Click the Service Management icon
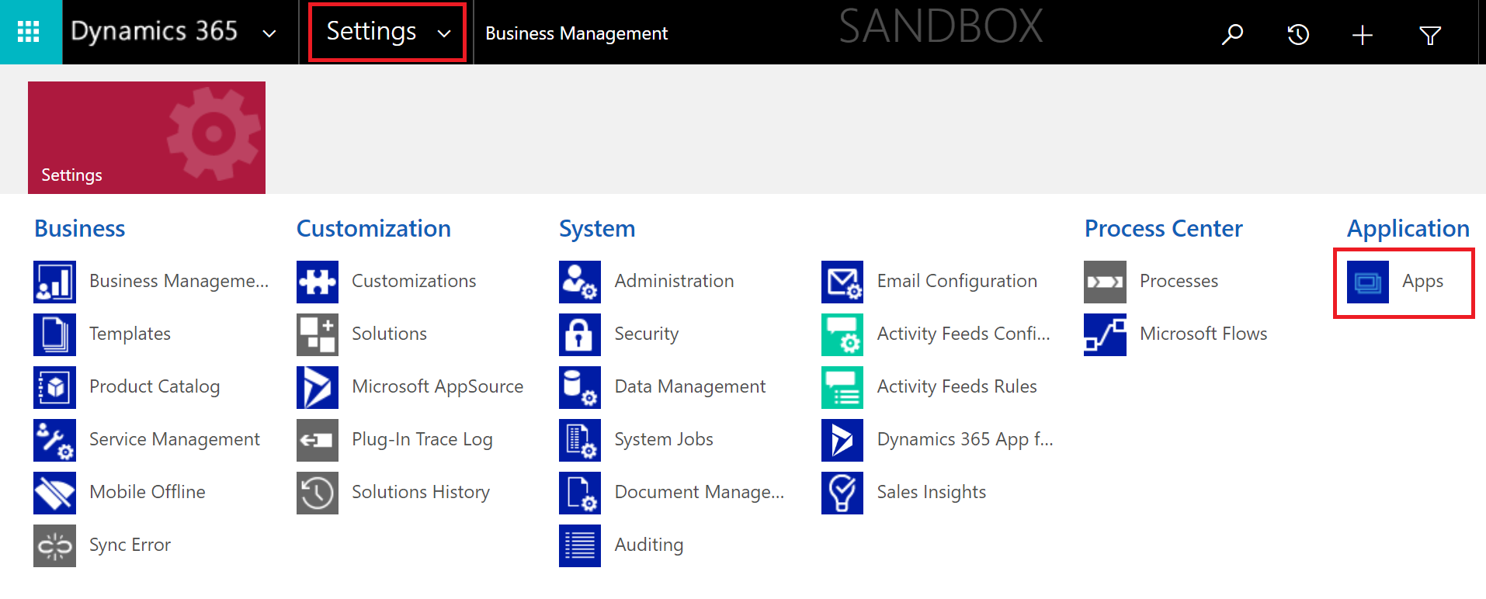 tap(54, 440)
